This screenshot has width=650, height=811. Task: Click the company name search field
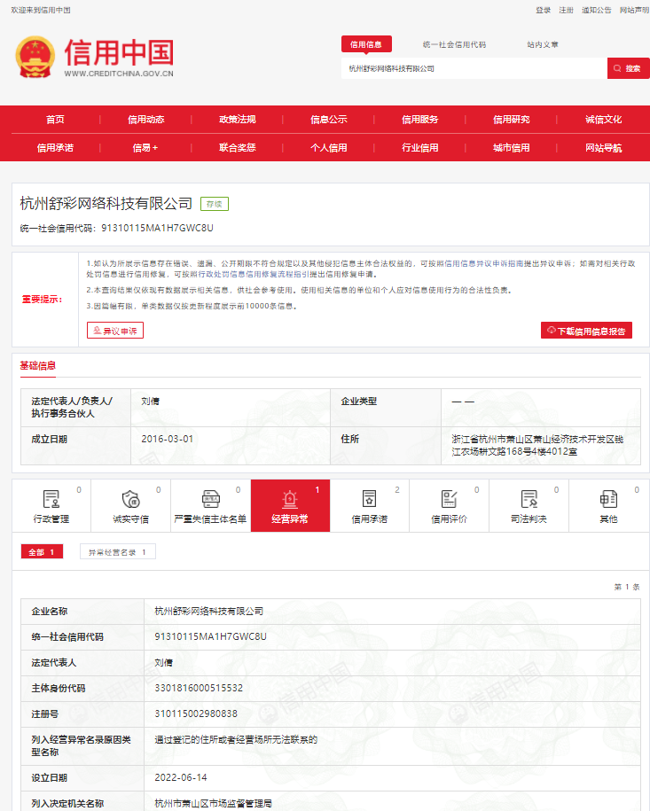pyautogui.click(x=474, y=68)
